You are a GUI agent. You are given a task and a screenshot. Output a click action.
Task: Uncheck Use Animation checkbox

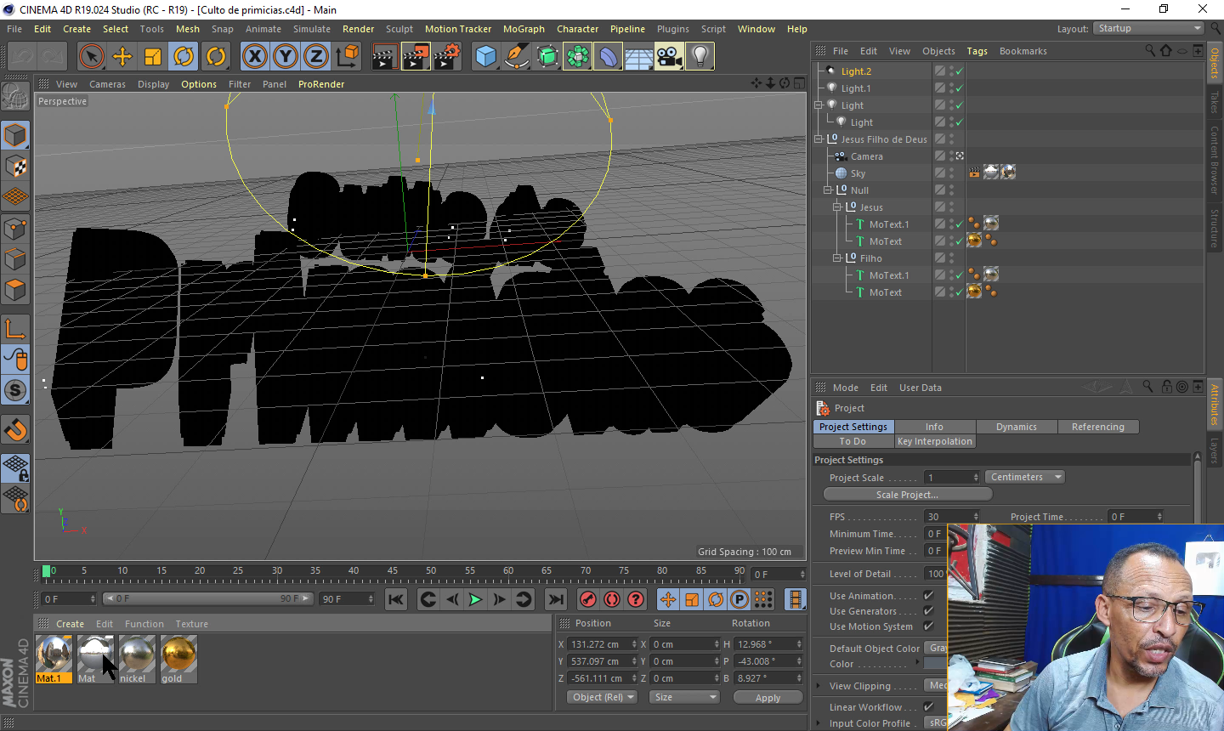[x=928, y=596]
